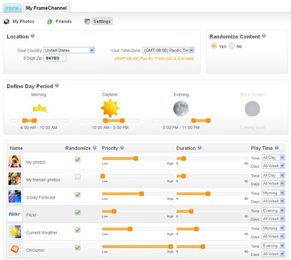Open help icon beside Duration column header
This screenshot has width=291, height=260.
(x=200, y=147)
